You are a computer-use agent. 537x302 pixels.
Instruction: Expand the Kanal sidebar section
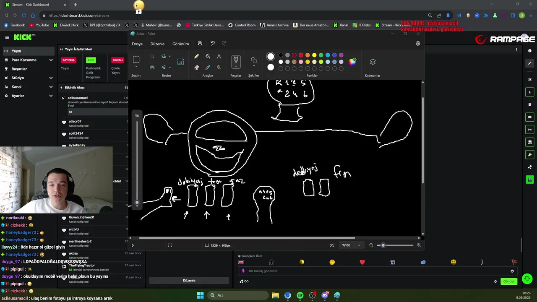(51, 87)
